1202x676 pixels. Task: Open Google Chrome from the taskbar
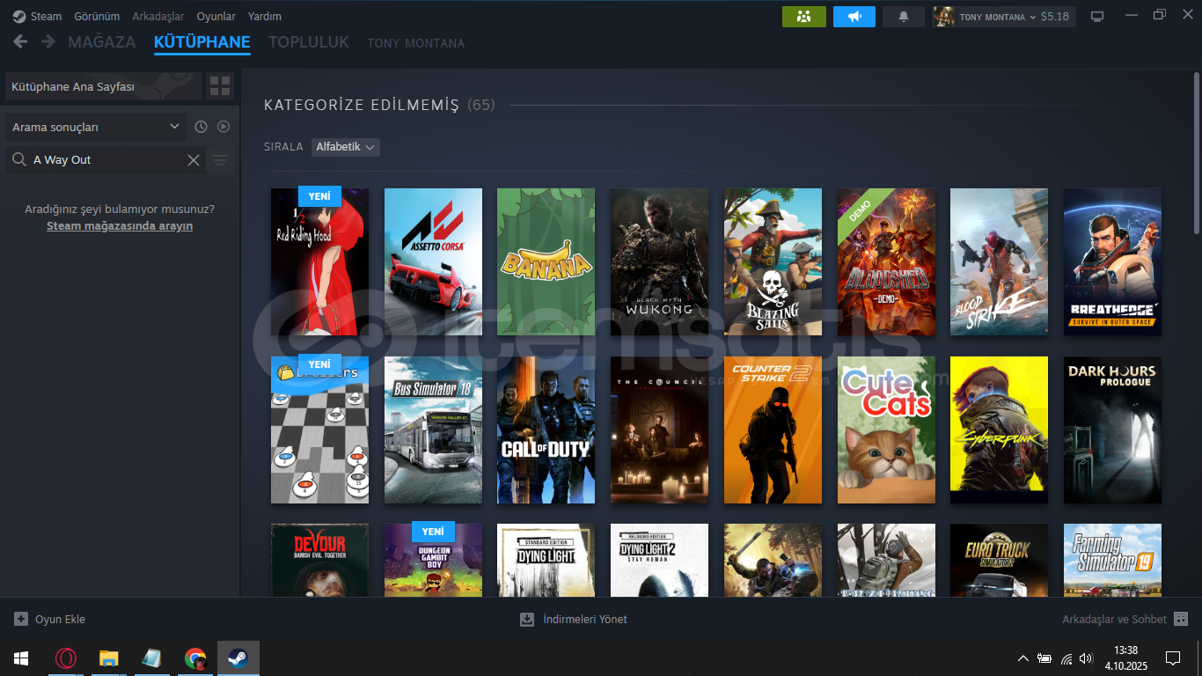pyautogui.click(x=195, y=658)
